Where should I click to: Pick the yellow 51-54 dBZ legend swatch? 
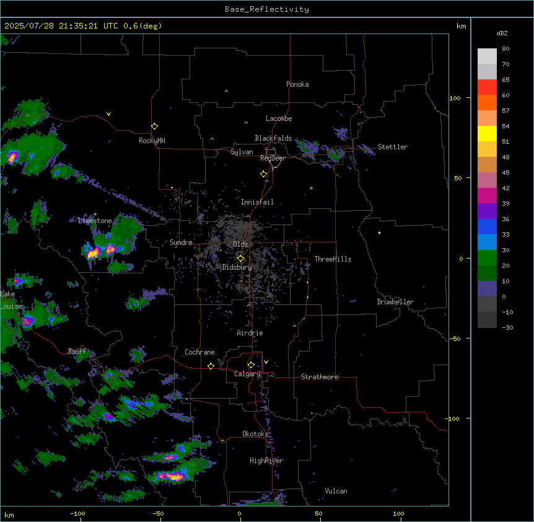coord(487,133)
